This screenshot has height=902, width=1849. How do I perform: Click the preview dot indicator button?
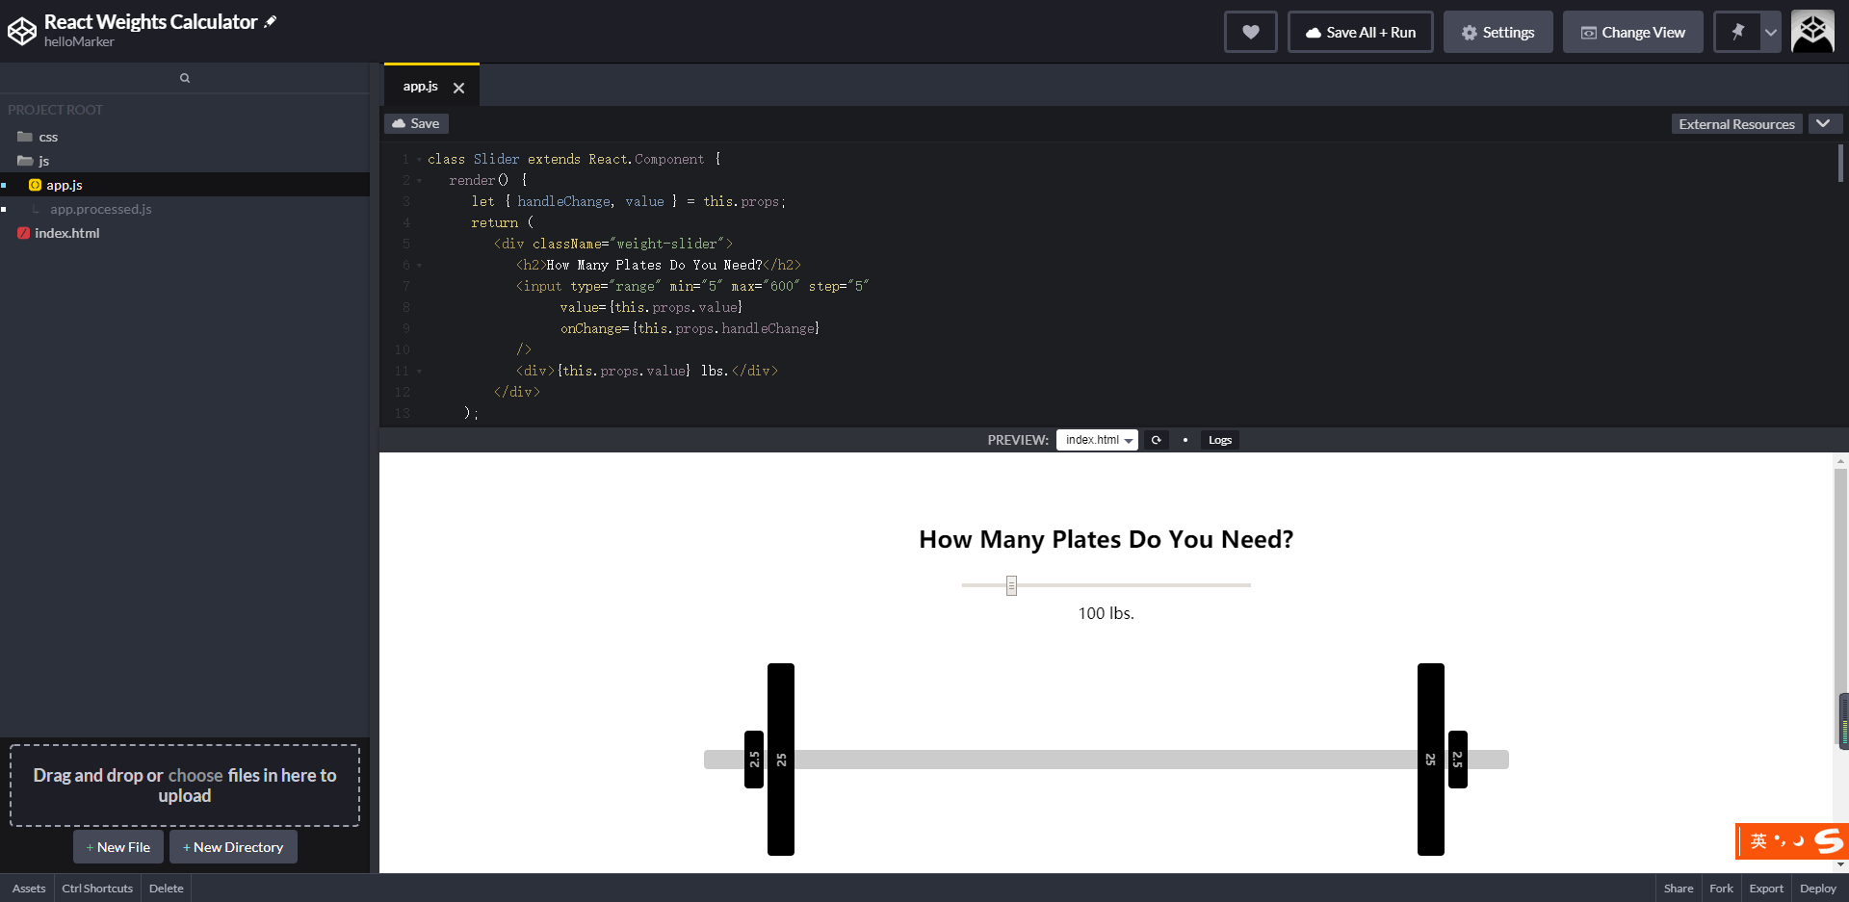pyautogui.click(x=1185, y=440)
